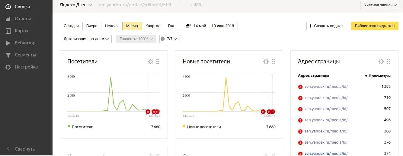Viewport: 403px width, 156px height.
Task: Select the Неделя period
Action: (x=112, y=26)
